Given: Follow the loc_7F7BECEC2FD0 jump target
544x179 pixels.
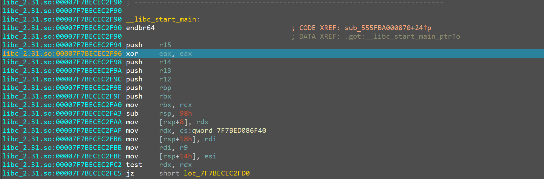Looking at the screenshot, I should tap(217, 173).
